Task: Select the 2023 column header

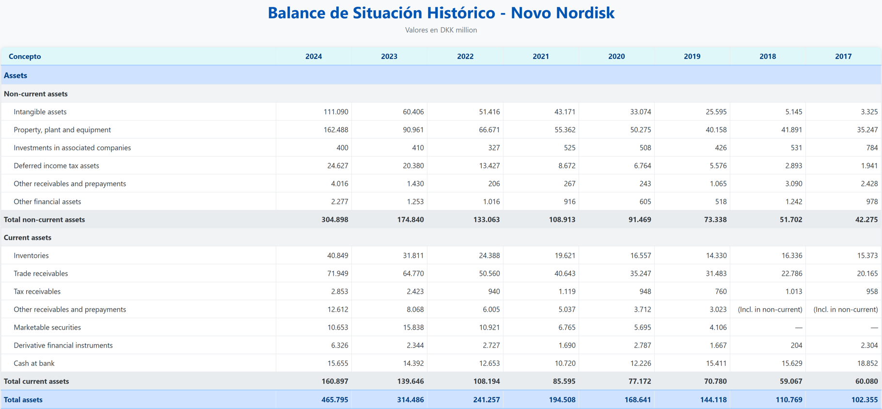Action: [389, 56]
